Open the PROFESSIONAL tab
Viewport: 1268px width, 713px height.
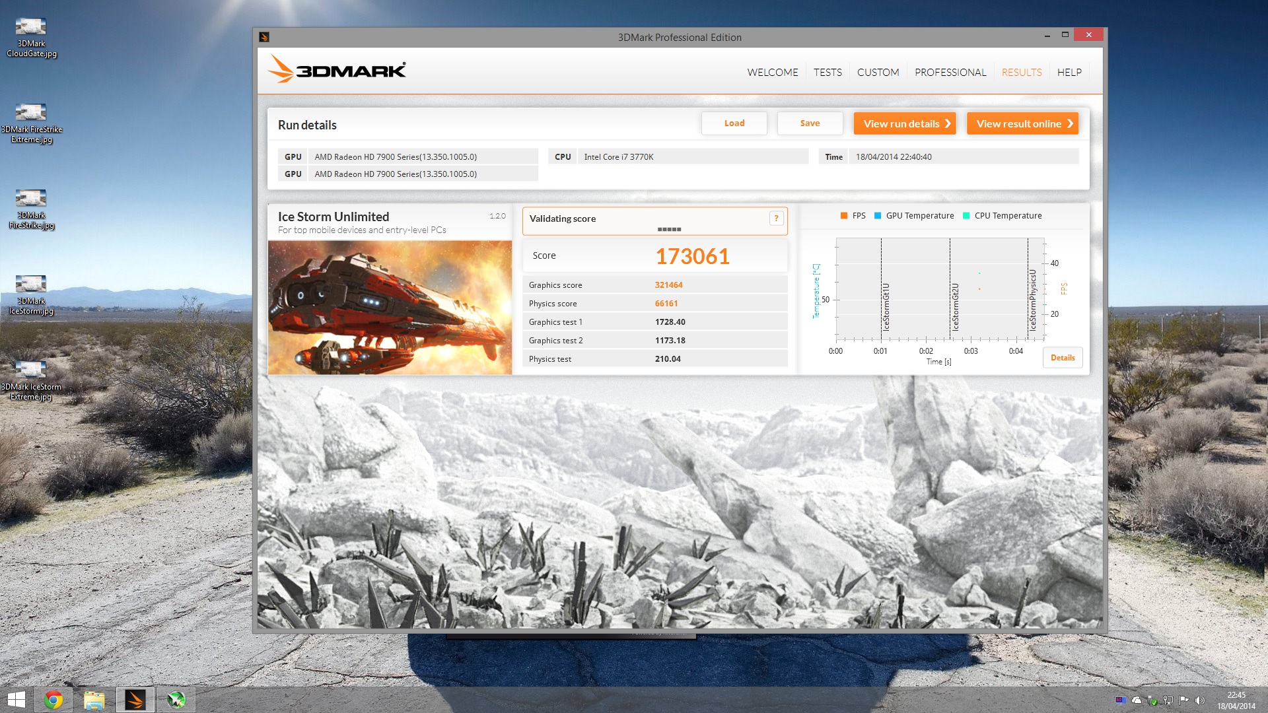950,73
